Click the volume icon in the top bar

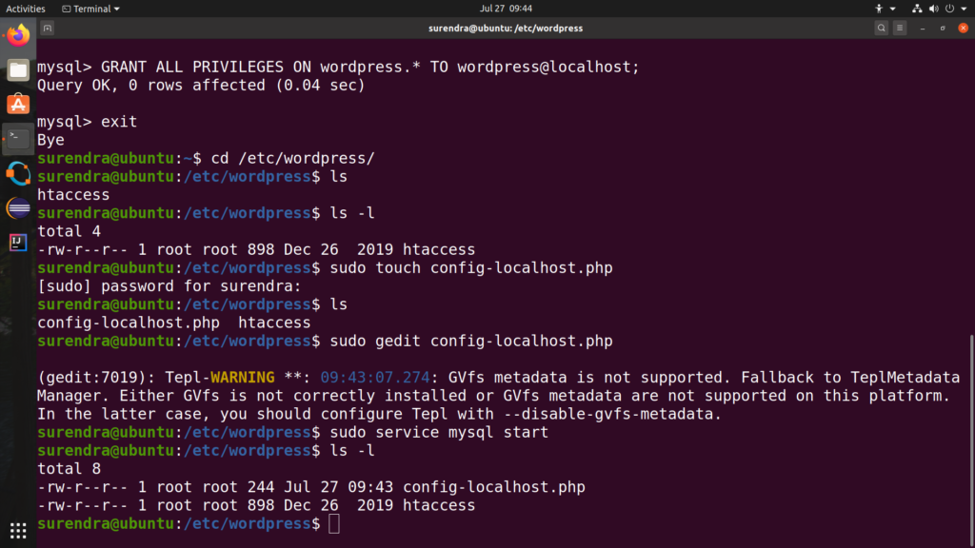[x=933, y=9]
